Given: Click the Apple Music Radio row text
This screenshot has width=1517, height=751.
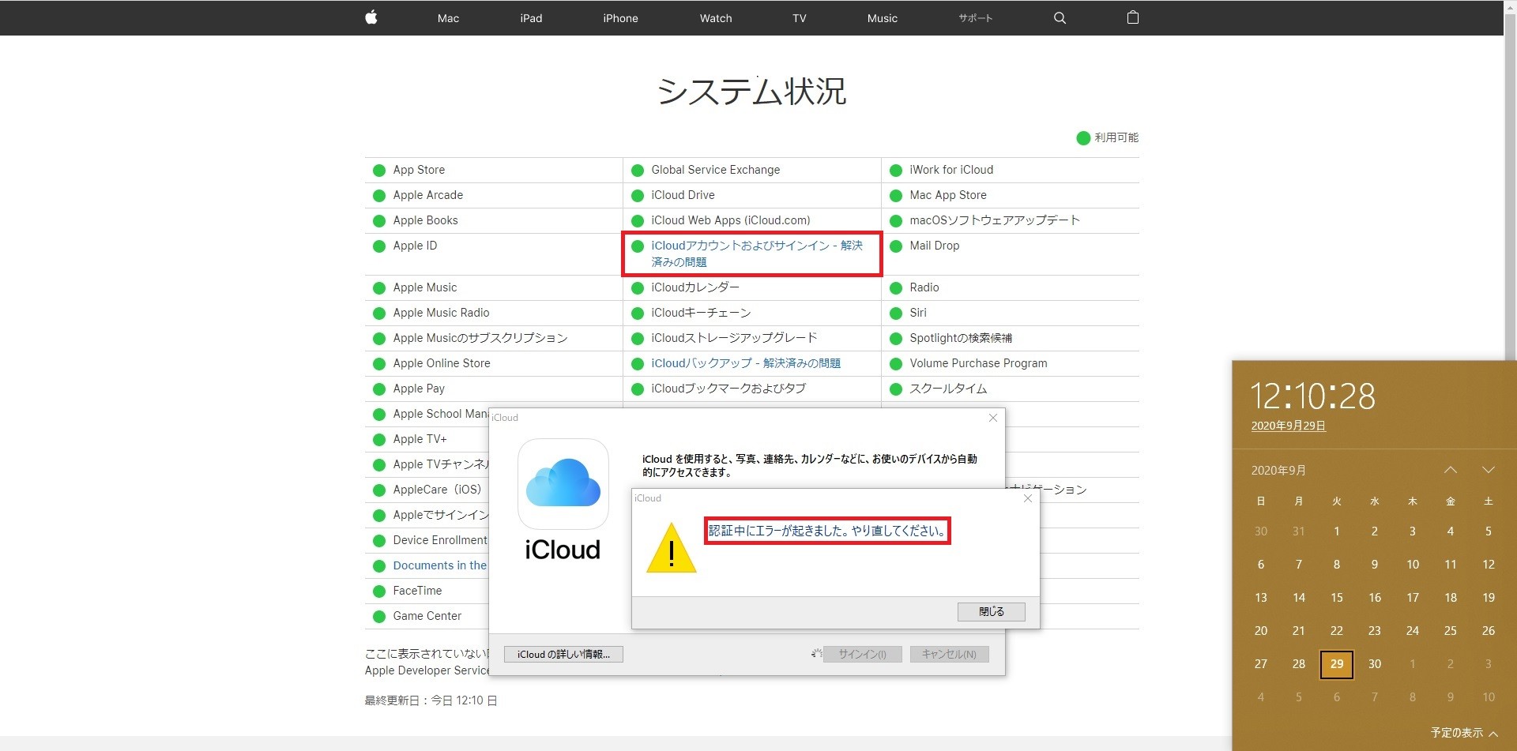Looking at the screenshot, I should pos(441,313).
